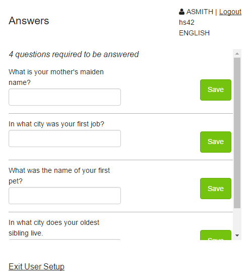
Task: Click the scrollbar down arrow
Action: [x=237, y=236]
